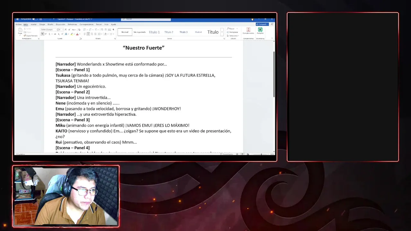Screen dimensions: 411x231
Task: Click the Cortar scissors icon
Action: click(25, 29)
